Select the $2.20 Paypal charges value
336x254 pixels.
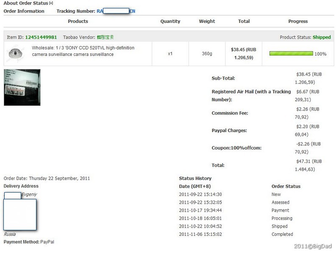pos(307,130)
